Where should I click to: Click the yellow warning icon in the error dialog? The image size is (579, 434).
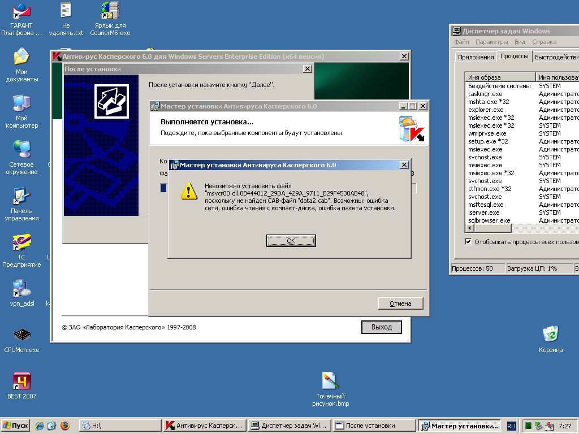click(189, 191)
